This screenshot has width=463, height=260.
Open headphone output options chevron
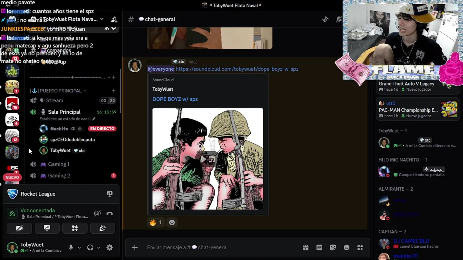(x=98, y=247)
